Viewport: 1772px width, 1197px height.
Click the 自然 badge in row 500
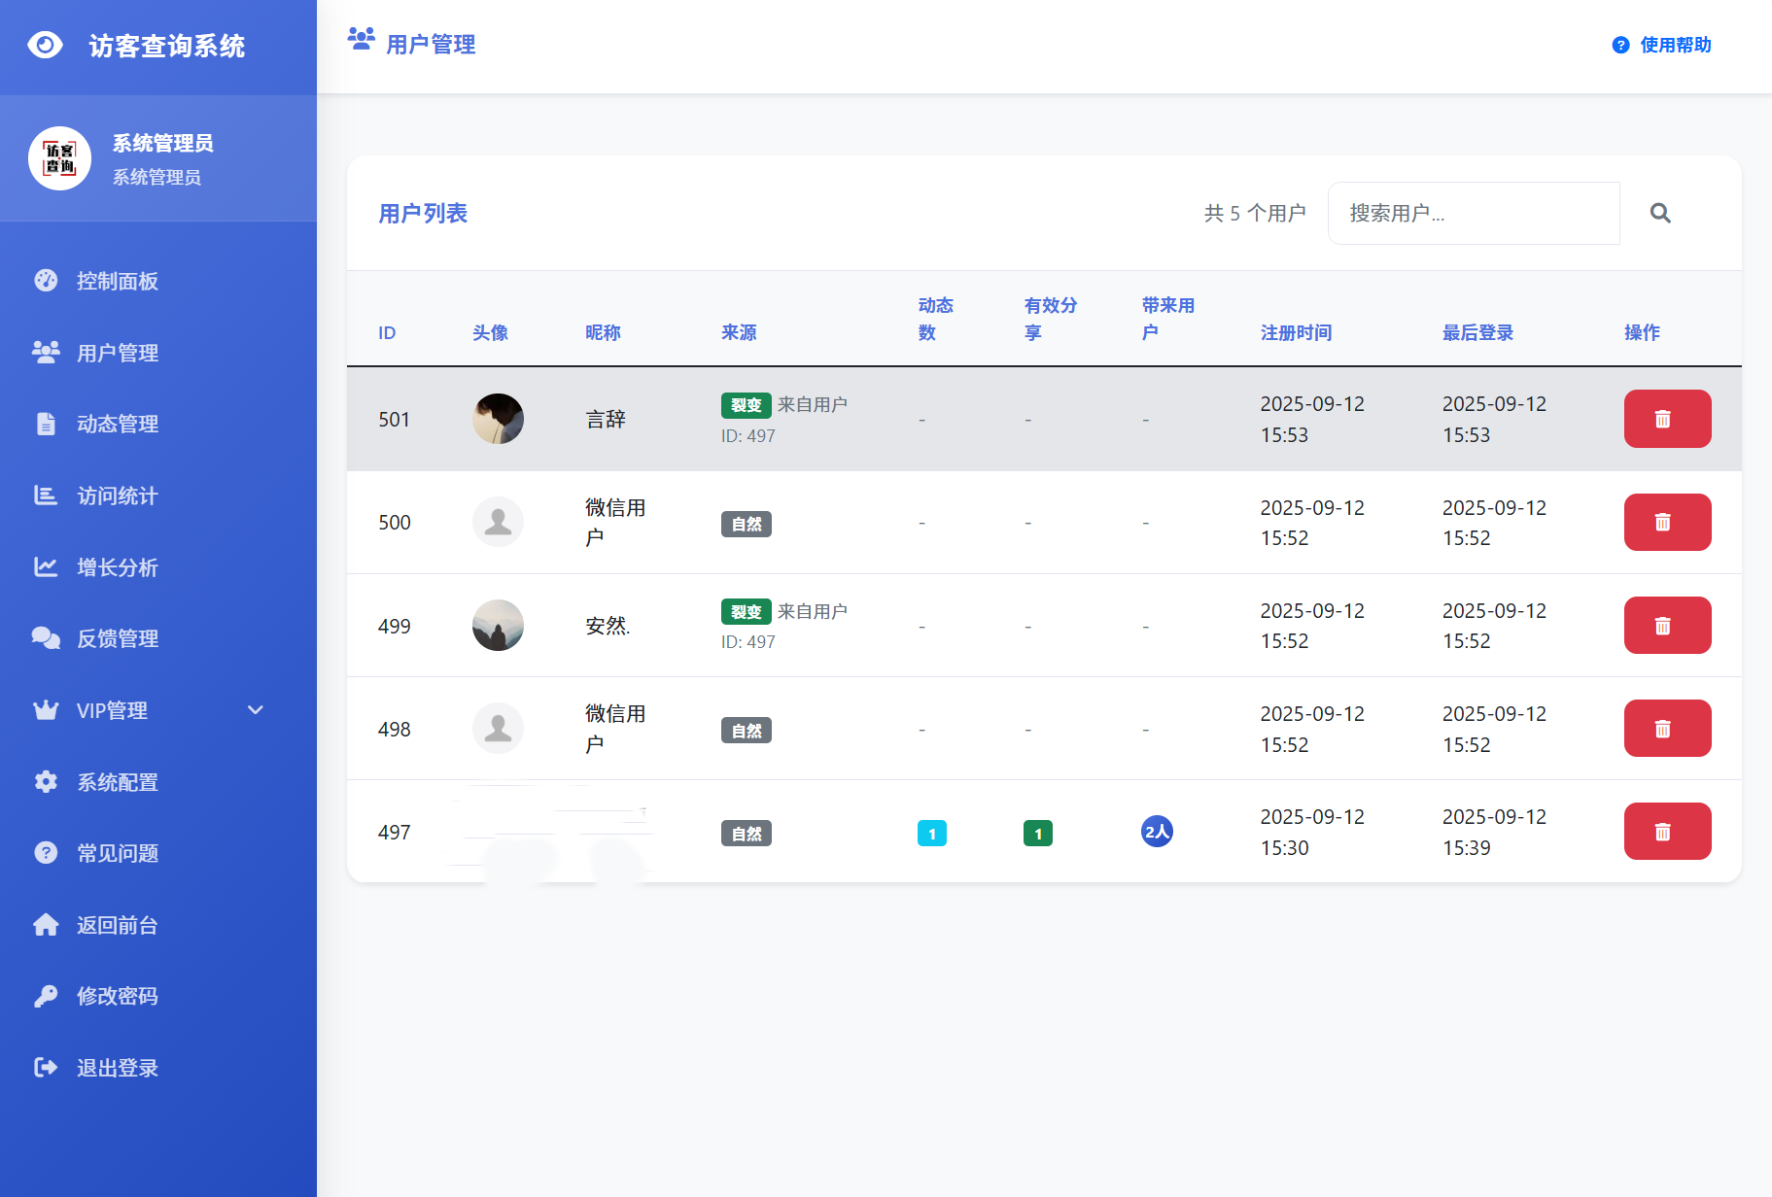pos(747,525)
